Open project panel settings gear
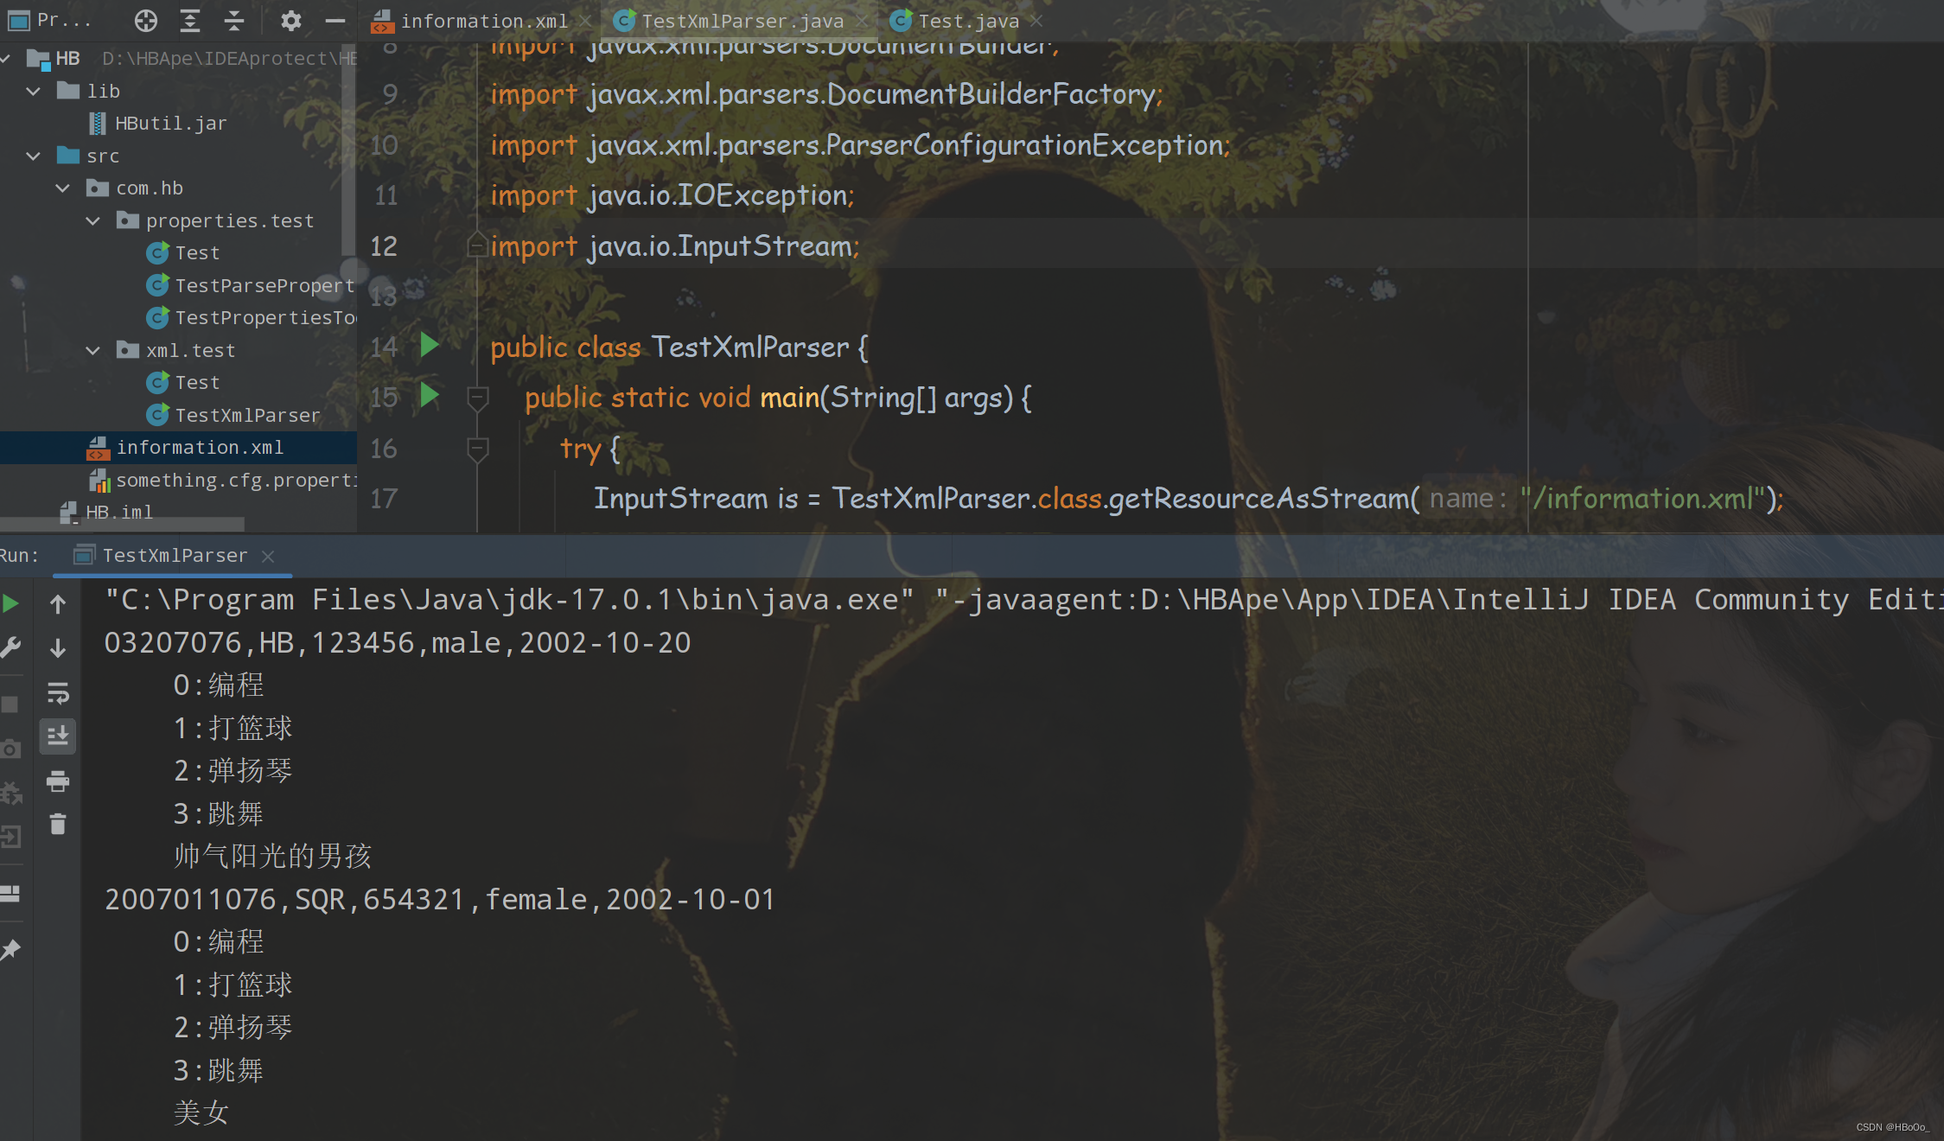This screenshot has height=1141, width=1944. pyautogui.click(x=291, y=21)
